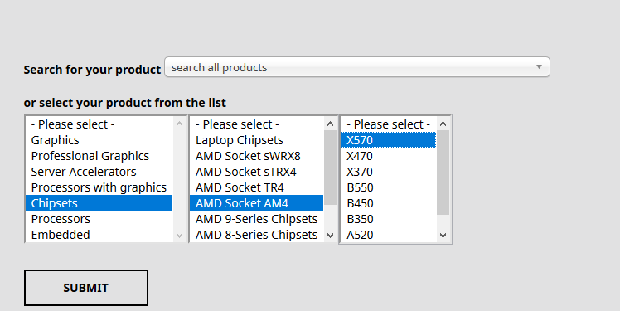This screenshot has width=620, height=311.
Task: Select X370 chipset
Action: coord(388,172)
